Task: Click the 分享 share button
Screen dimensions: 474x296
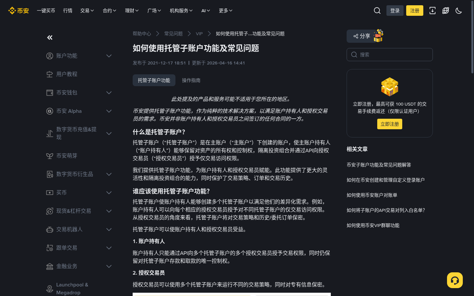Action: 361,36
